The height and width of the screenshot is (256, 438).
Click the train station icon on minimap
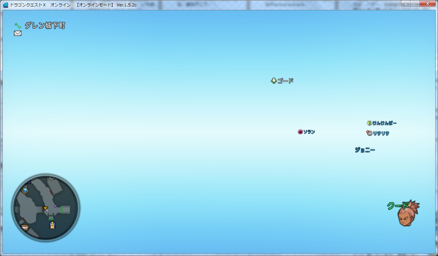[52, 225]
